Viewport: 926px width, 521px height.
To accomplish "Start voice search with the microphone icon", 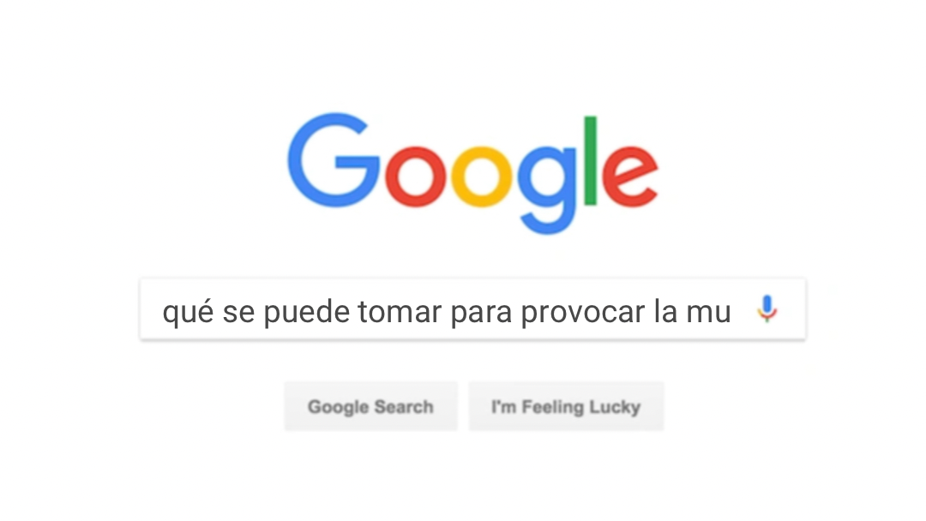I will click(767, 308).
